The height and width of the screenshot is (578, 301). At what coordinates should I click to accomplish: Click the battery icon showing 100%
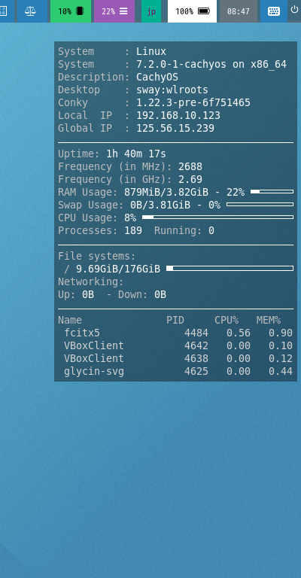click(x=204, y=11)
